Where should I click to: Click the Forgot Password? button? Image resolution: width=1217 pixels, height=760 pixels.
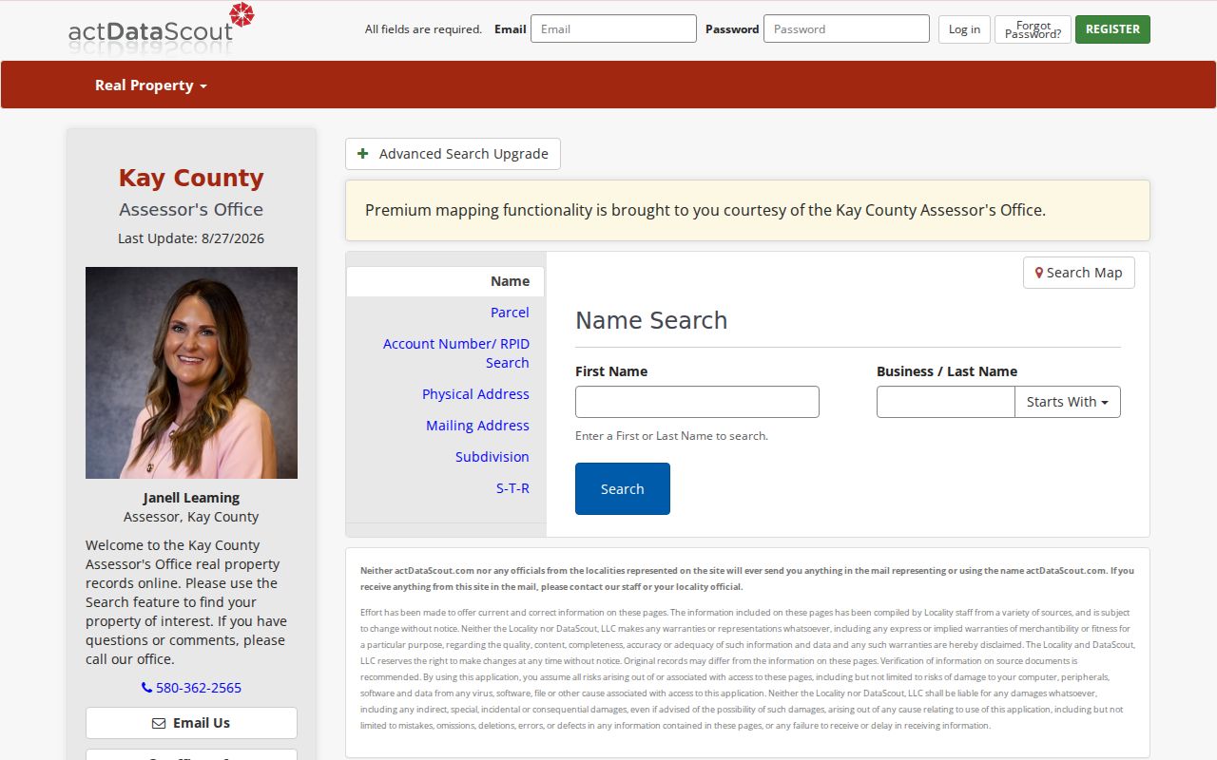click(1033, 29)
